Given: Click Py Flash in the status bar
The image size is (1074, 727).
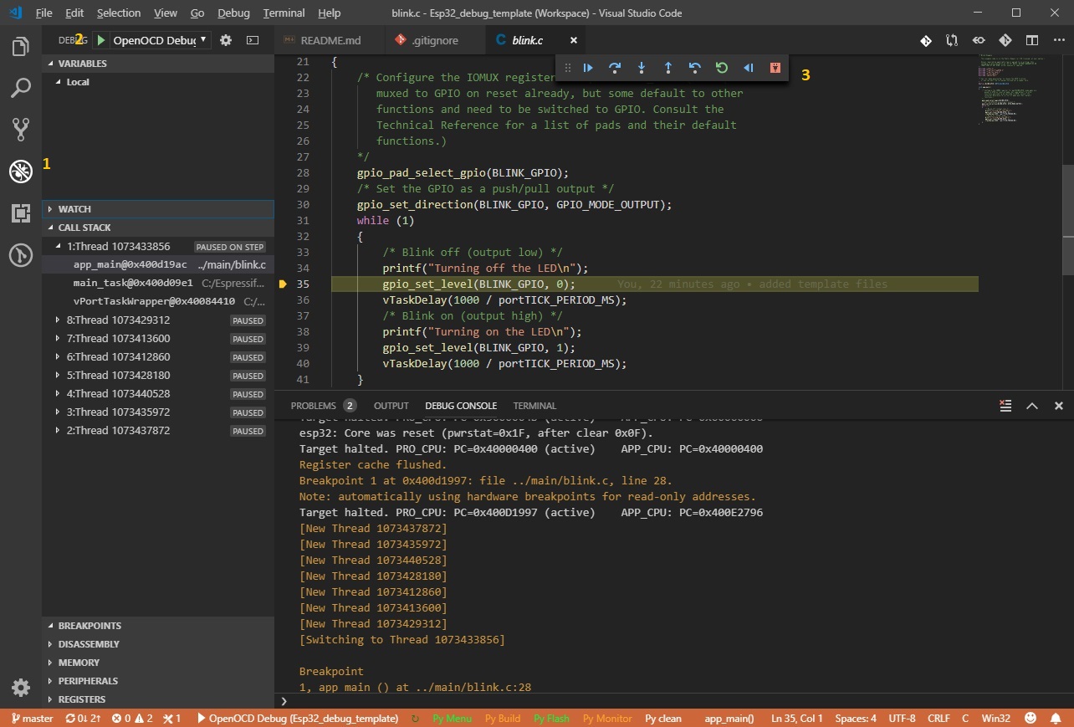Looking at the screenshot, I should point(551,719).
